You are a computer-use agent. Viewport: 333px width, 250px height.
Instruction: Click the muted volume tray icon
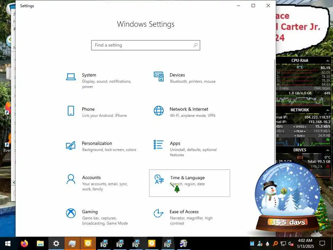[x=291, y=243]
